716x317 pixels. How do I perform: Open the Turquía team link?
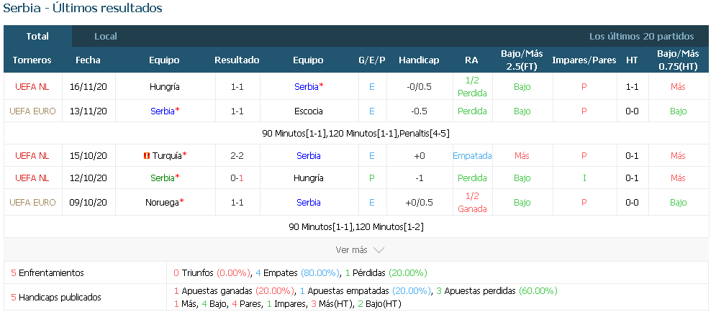pyautogui.click(x=167, y=156)
